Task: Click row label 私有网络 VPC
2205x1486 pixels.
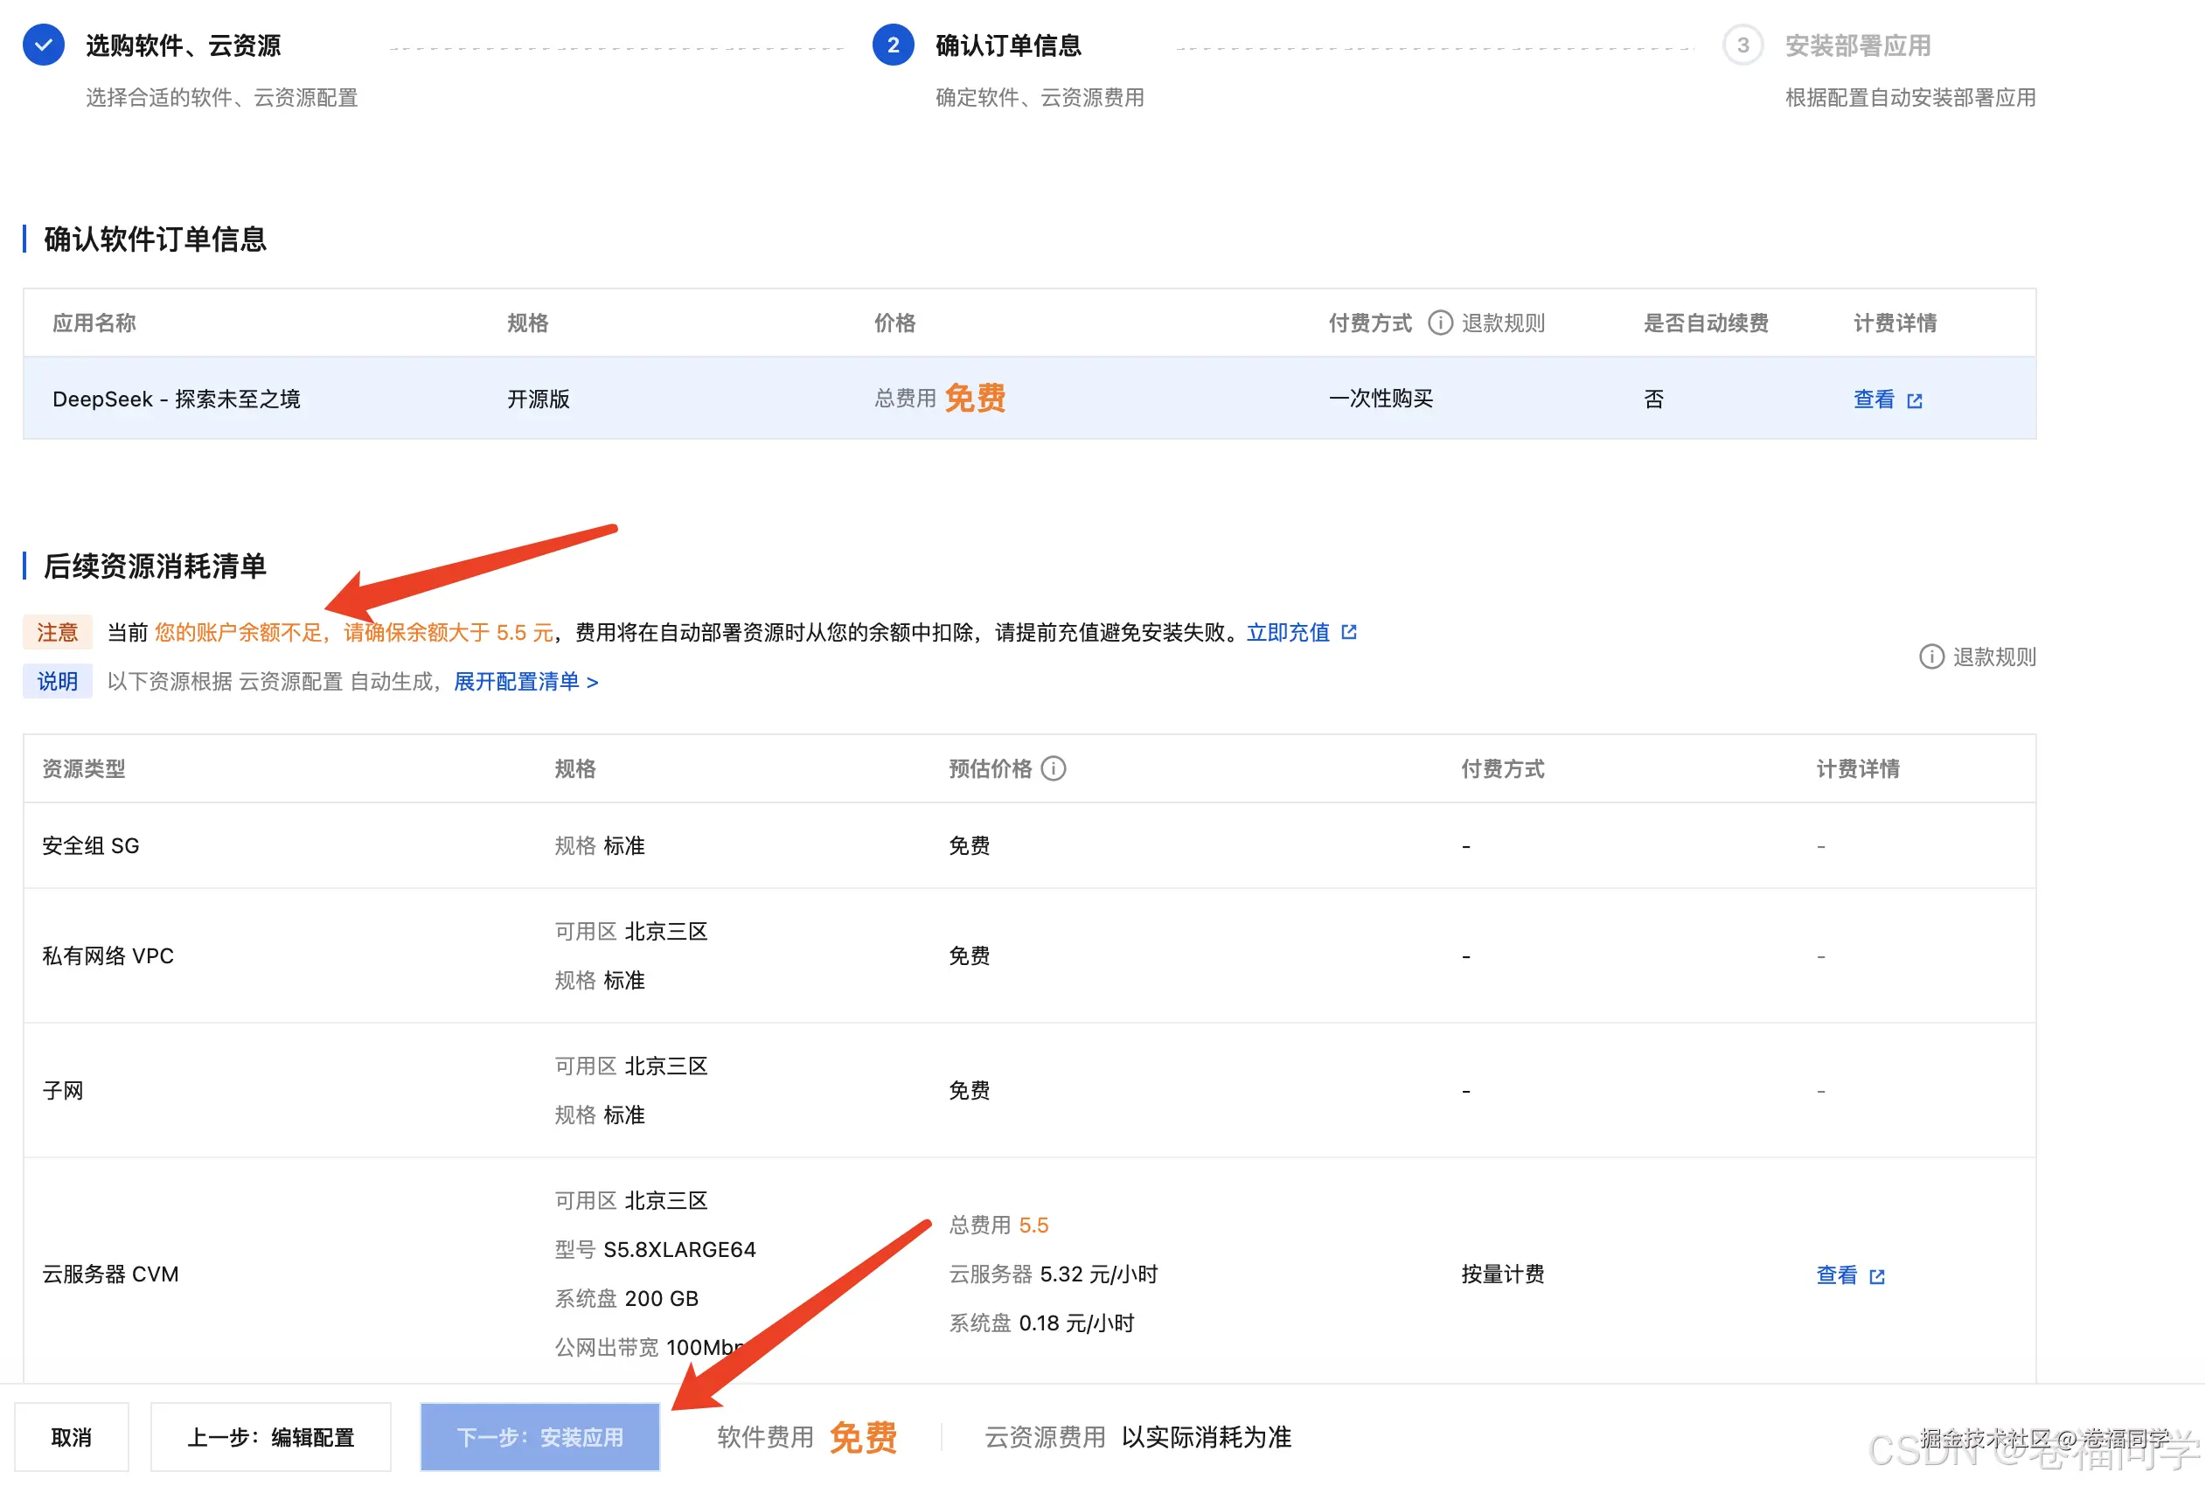Action: (x=108, y=955)
